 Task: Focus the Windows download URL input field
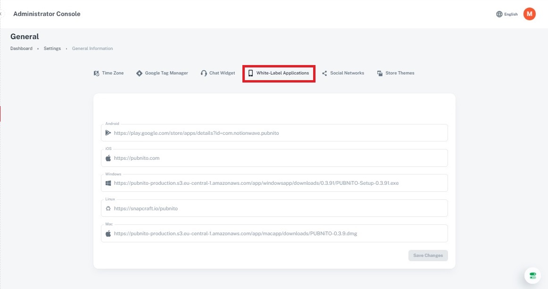pyautogui.click(x=278, y=183)
